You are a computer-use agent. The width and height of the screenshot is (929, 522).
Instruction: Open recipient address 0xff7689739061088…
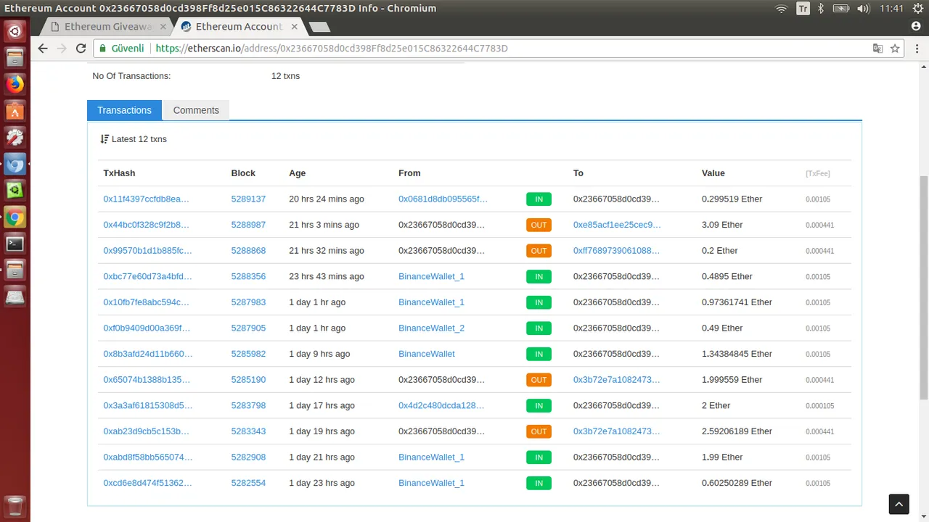pyautogui.click(x=617, y=250)
